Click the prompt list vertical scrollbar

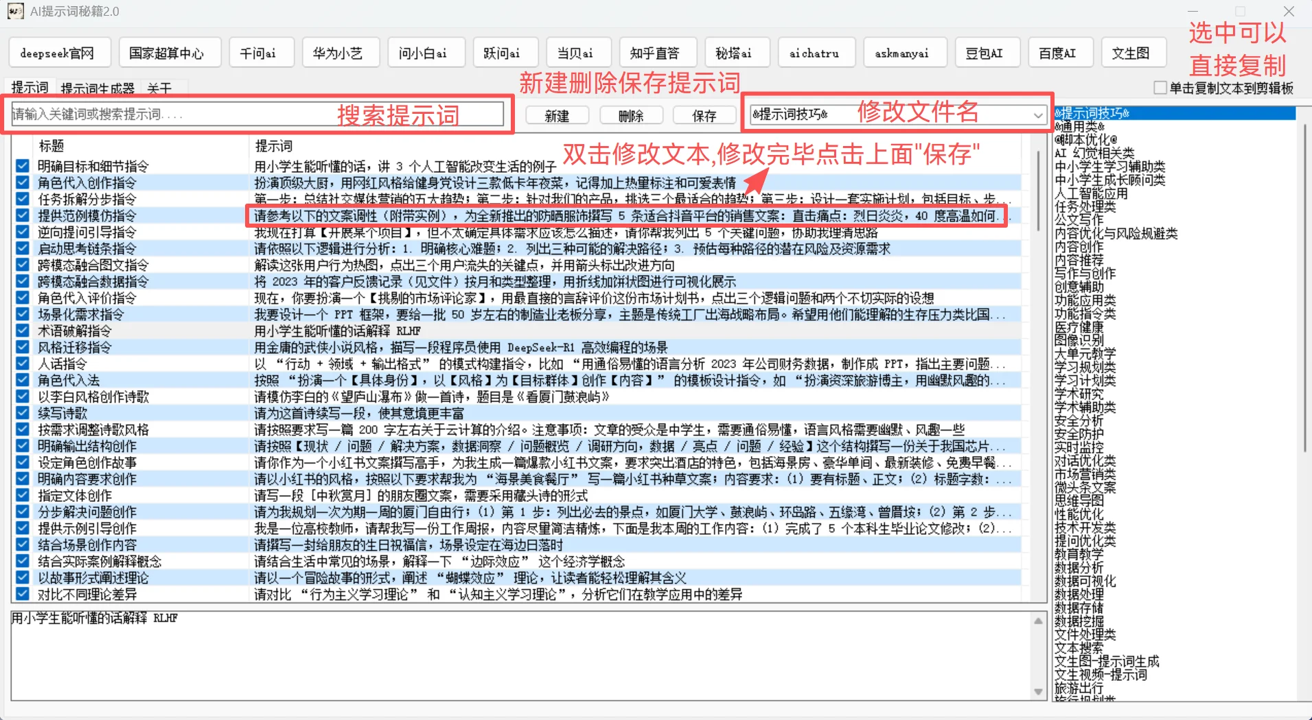pos(1038,192)
